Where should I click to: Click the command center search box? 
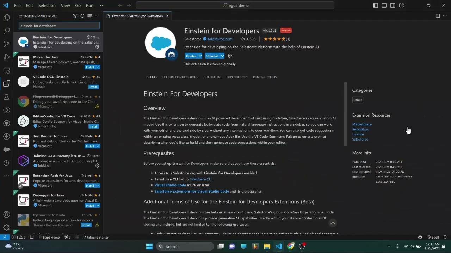coord(235,5)
